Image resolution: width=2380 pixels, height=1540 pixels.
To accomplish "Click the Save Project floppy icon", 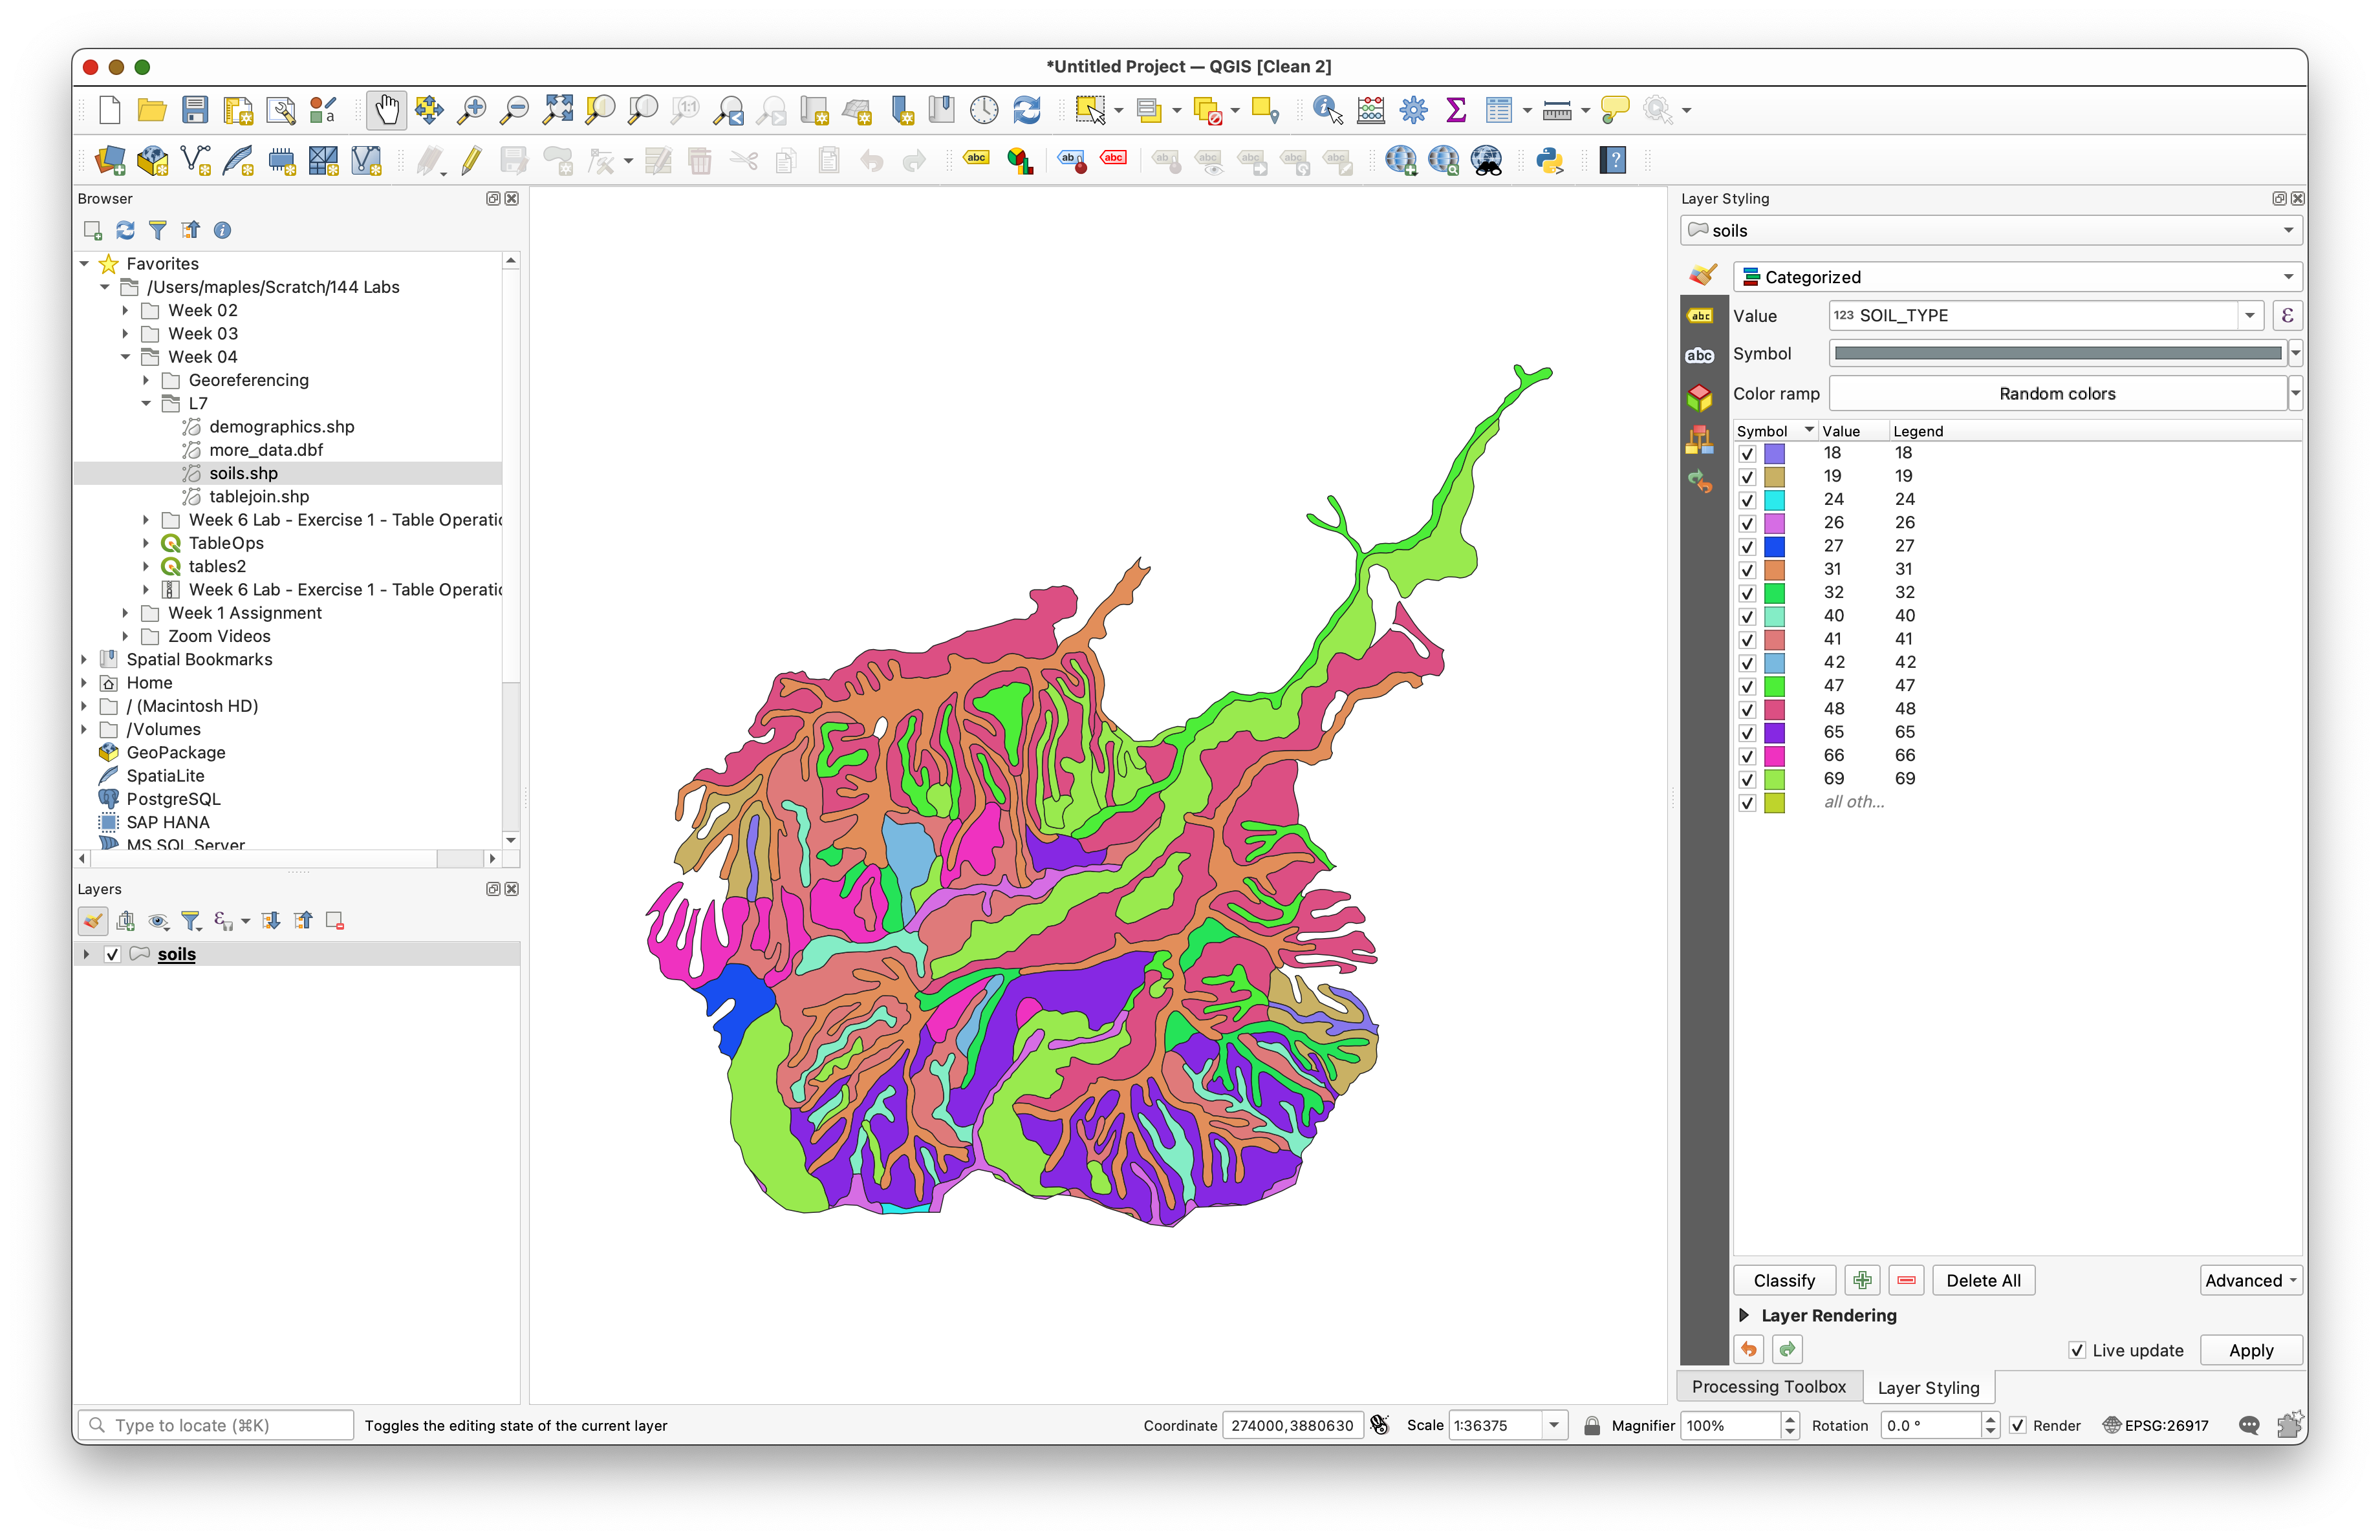I will pyautogui.click(x=195, y=110).
